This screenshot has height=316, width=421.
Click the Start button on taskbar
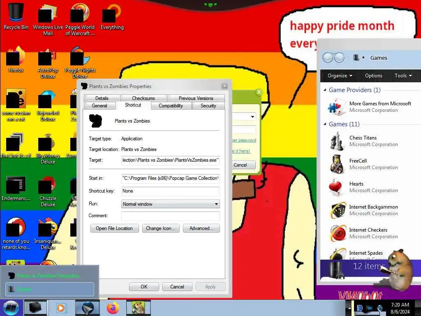point(11,308)
